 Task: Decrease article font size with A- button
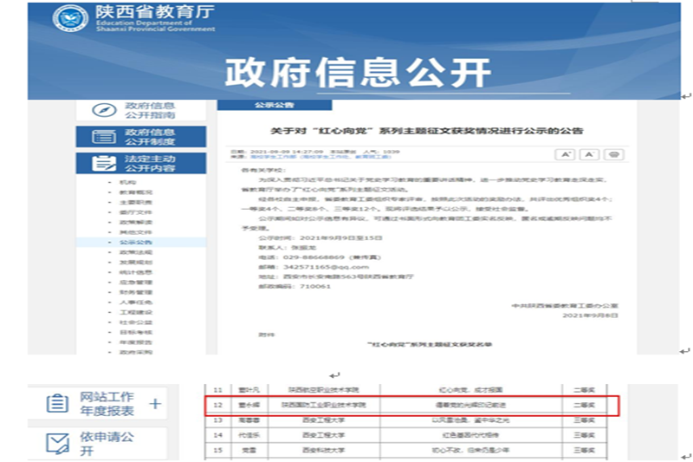coord(589,154)
